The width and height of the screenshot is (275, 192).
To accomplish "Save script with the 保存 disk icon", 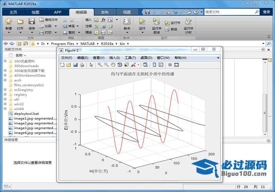I will click(32, 22).
